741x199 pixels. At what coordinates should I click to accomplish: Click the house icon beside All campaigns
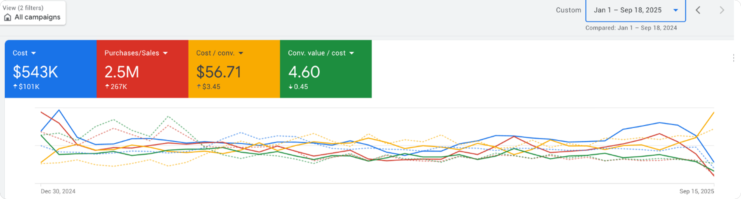pos(8,17)
